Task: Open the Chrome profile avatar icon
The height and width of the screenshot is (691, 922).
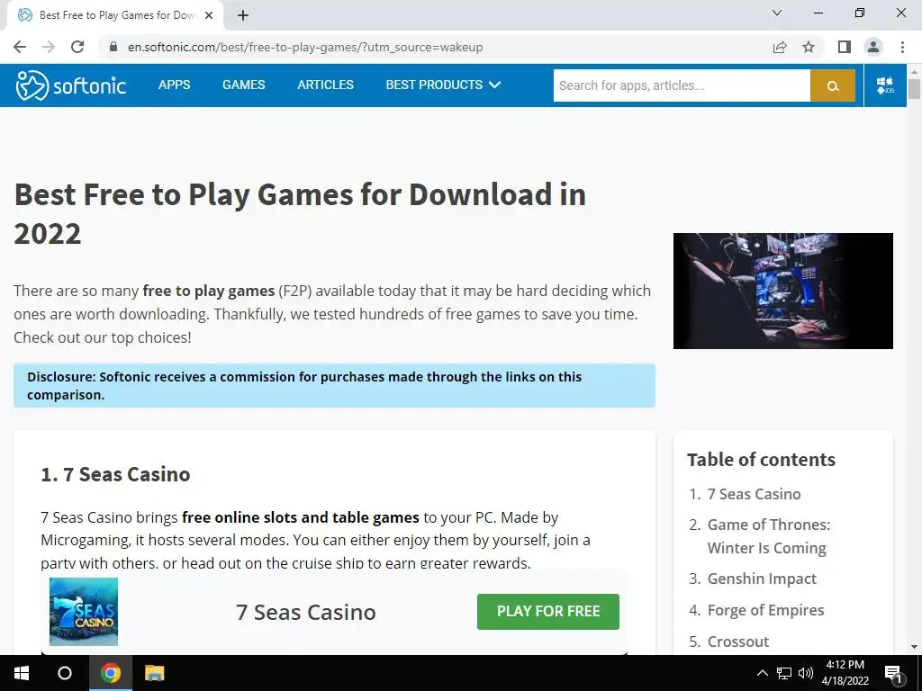Action: (x=873, y=47)
